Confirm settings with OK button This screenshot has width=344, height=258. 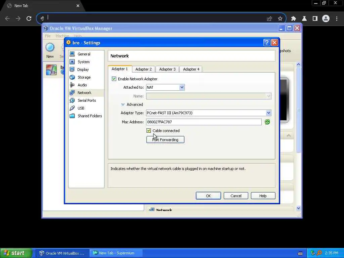click(208, 196)
